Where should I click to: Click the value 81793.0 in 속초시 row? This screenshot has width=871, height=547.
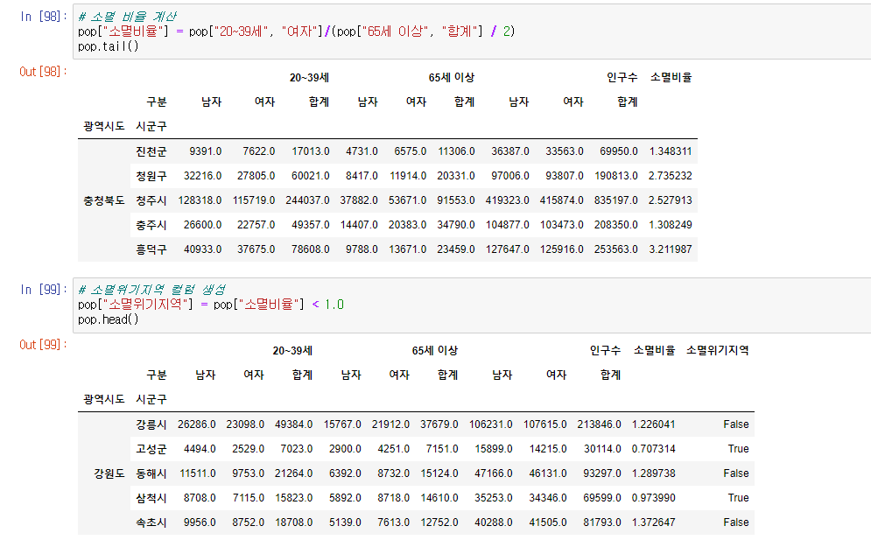[x=602, y=522]
